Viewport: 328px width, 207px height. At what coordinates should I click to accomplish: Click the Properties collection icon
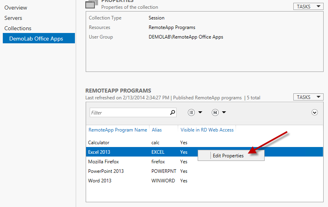point(91,4)
